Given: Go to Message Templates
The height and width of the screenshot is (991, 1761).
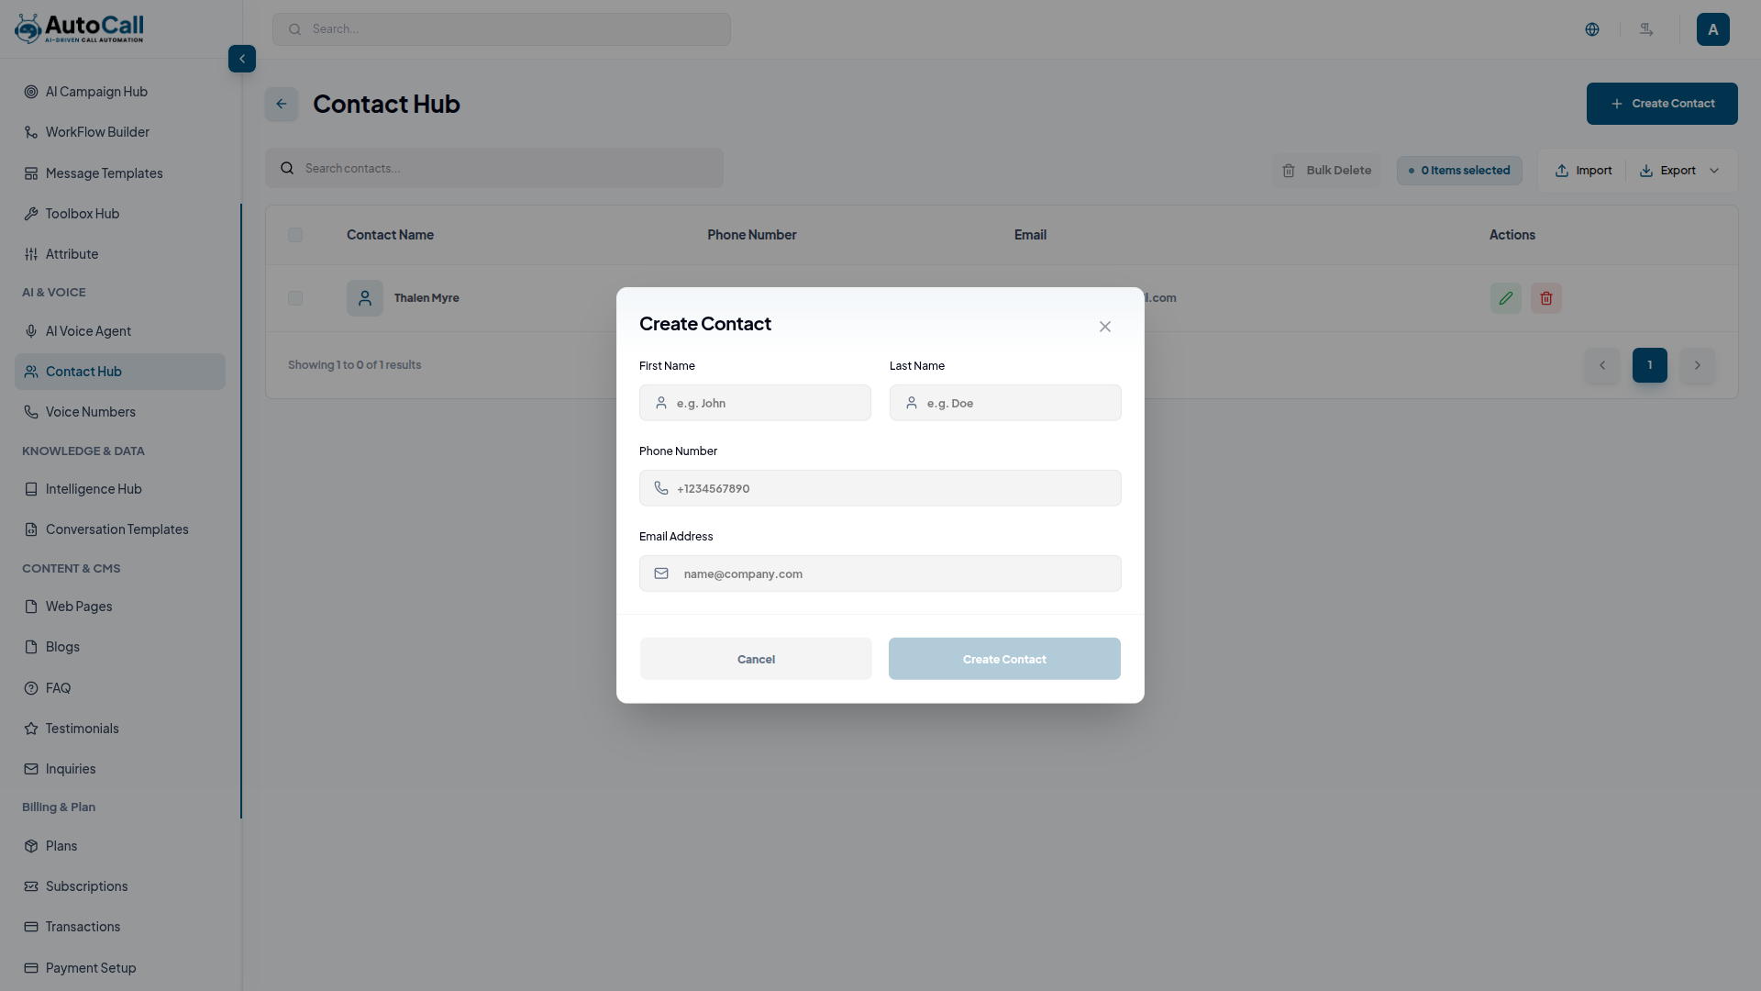Looking at the screenshot, I should pyautogui.click(x=120, y=173).
